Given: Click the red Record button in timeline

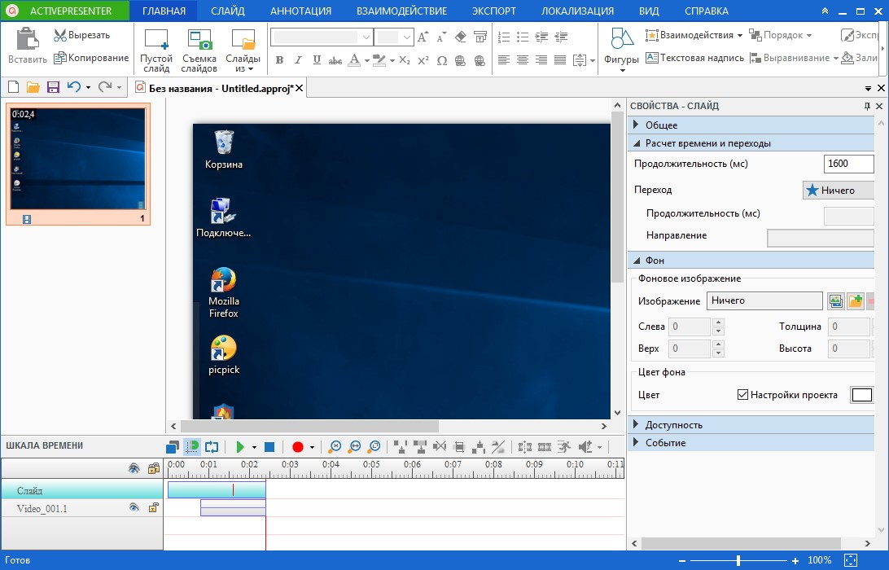Looking at the screenshot, I should [298, 447].
